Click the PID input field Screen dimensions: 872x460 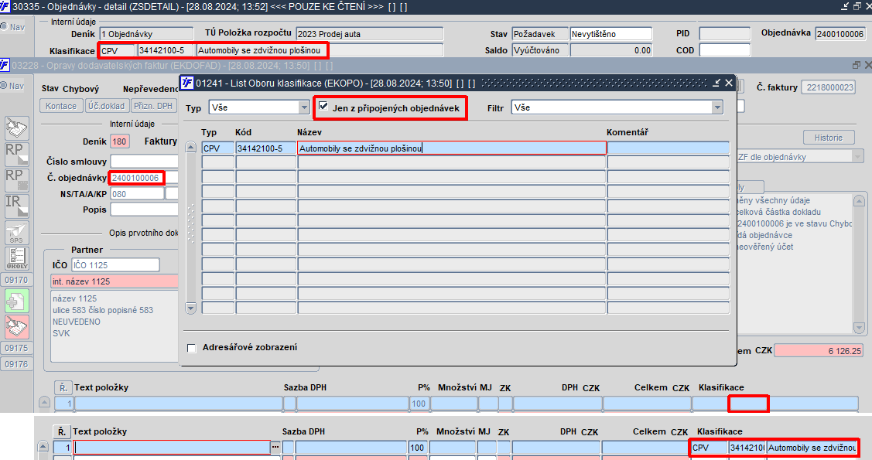(x=725, y=34)
